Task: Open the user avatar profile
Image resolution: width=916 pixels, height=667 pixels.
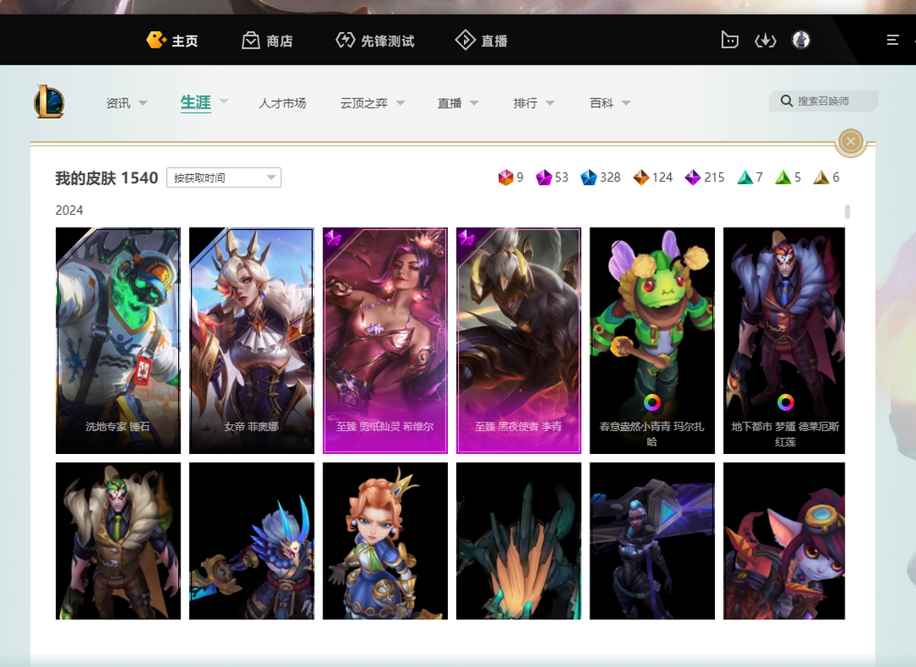Action: (x=801, y=40)
